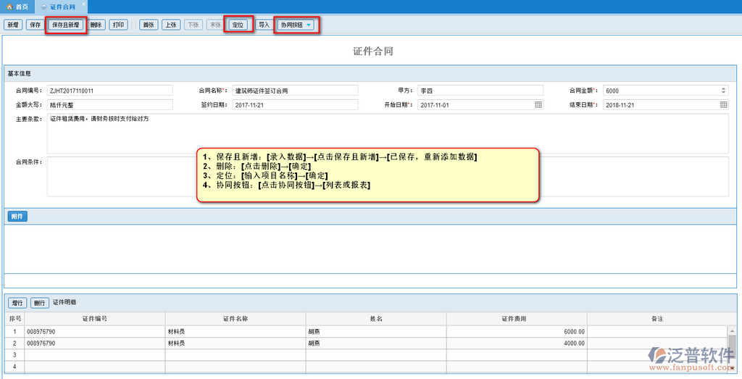Remove a row with 删行 button
Image resolution: width=742 pixels, height=379 pixels.
coord(40,302)
